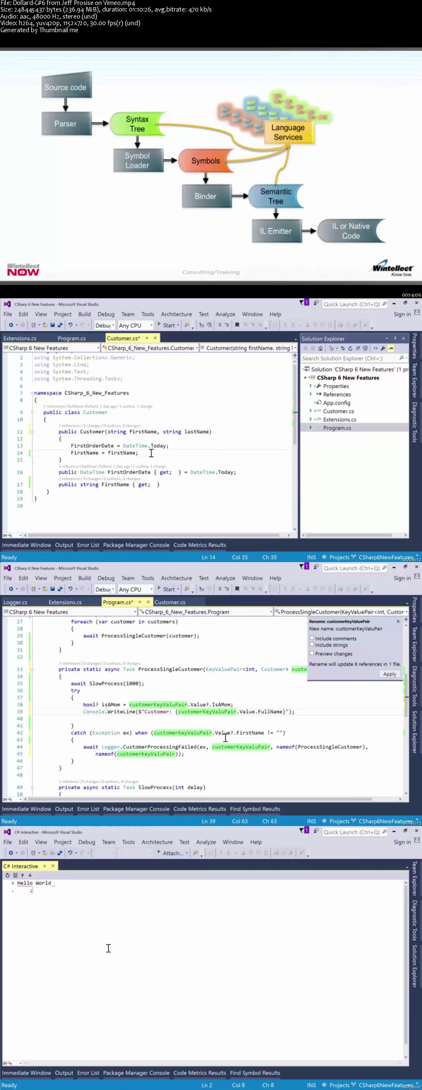The height and width of the screenshot is (1090, 422).
Task: Click Undo icon in Program.cs window toolbar
Action: [70, 589]
